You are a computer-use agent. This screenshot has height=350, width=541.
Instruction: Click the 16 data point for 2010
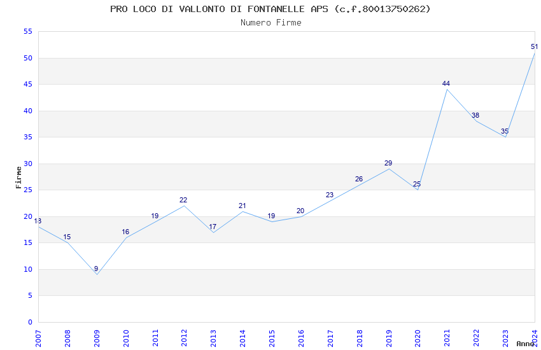coord(125,232)
